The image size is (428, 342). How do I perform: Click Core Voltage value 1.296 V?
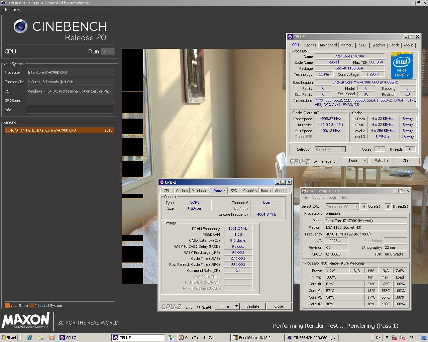pyautogui.click(x=372, y=74)
